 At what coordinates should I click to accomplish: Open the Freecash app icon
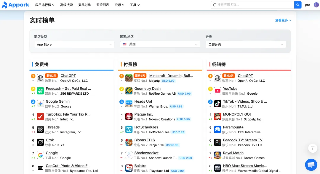coord(40,91)
